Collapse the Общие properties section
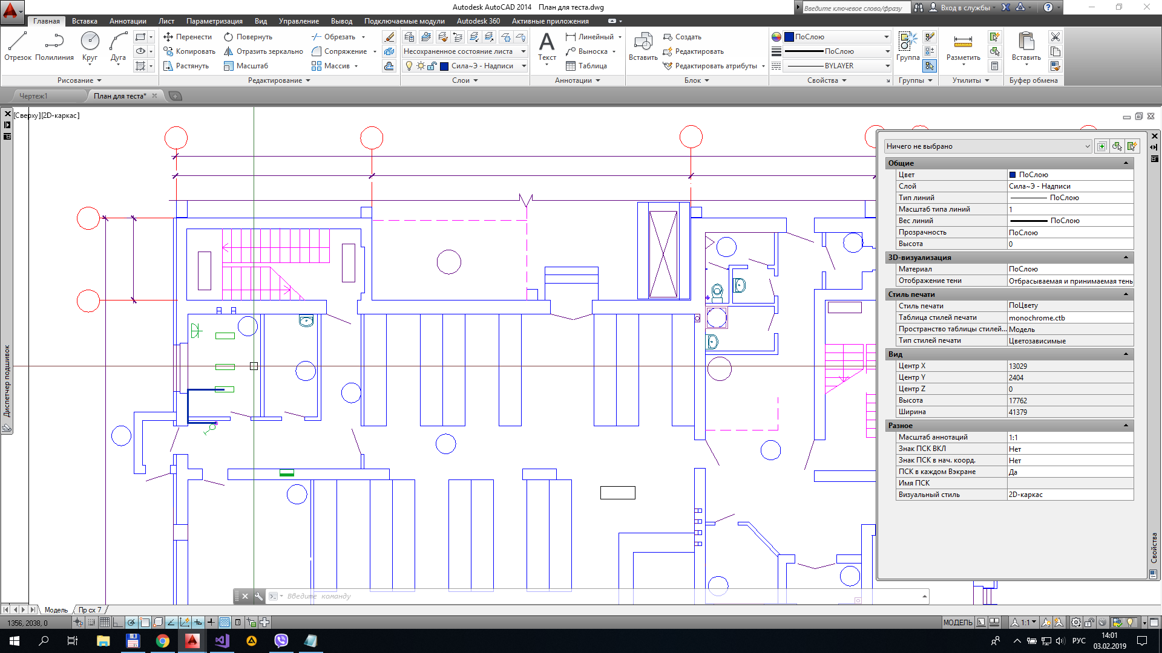Image resolution: width=1162 pixels, height=653 pixels. pyautogui.click(x=1126, y=163)
